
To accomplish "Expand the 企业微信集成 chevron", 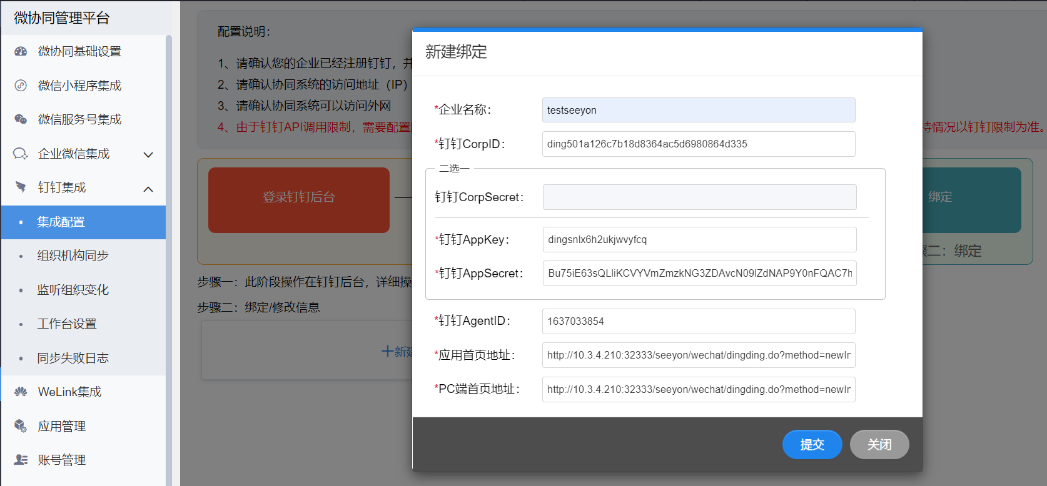I will click(148, 154).
